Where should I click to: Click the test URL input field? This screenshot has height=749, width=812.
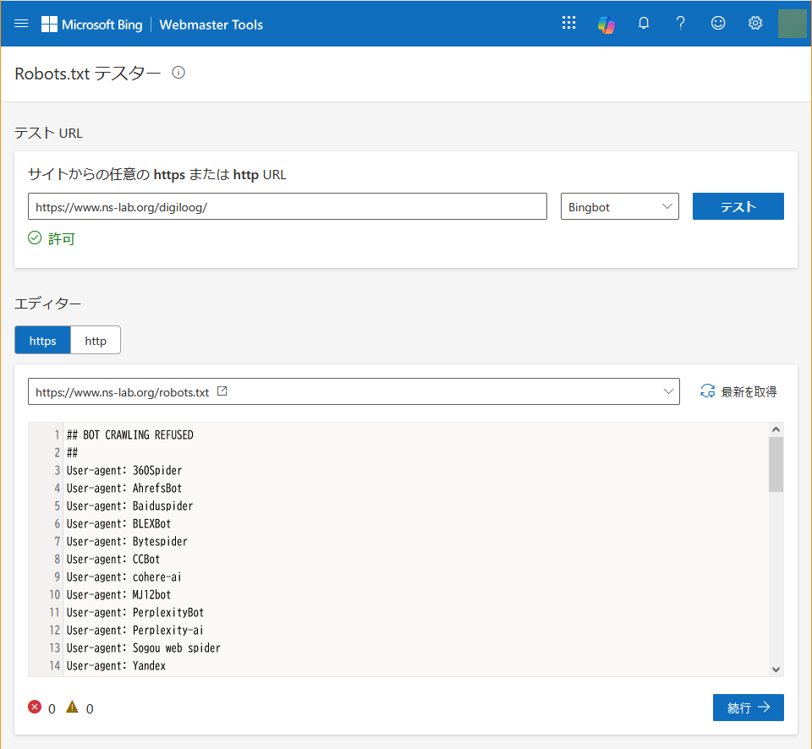(288, 206)
